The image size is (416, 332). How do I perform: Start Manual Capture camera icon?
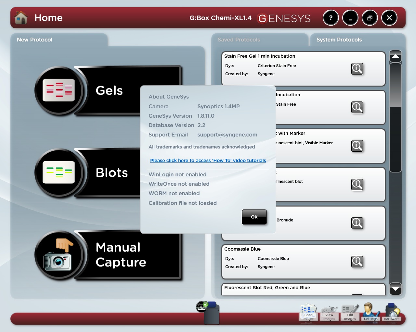(x=59, y=255)
